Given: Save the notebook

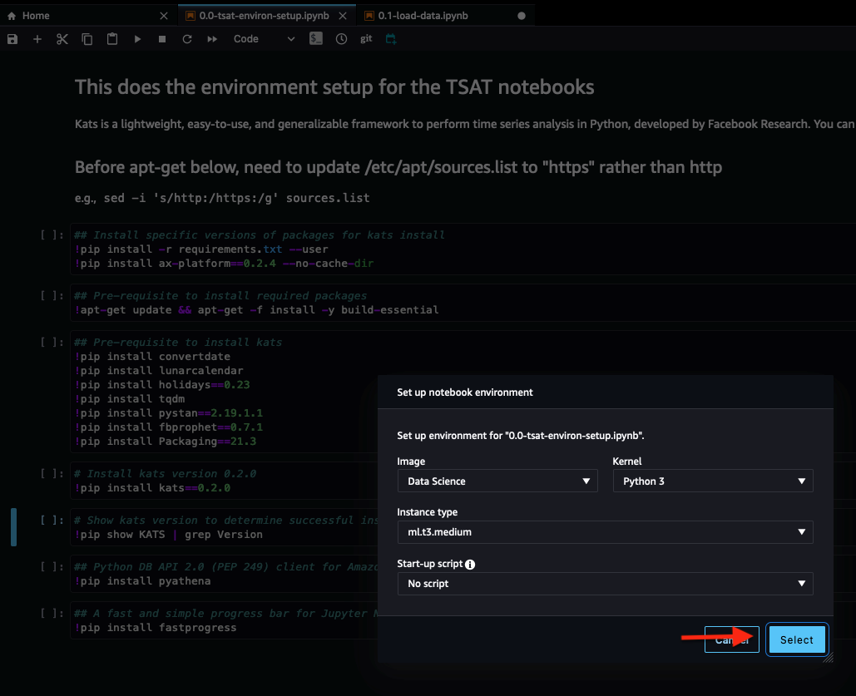Looking at the screenshot, I should (x=12, y=38).
